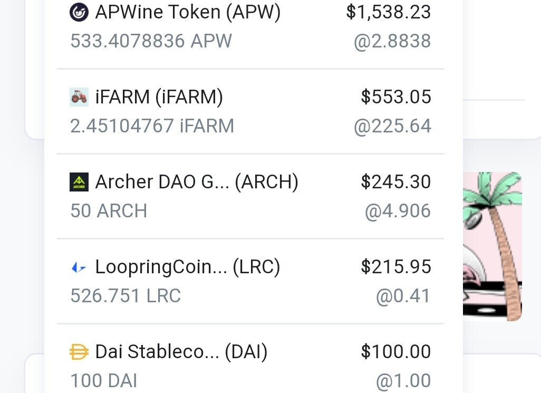Screen dimensions: 541x393
Task: Click the Archer DAO green logo icon
Action: pos(79,182)
